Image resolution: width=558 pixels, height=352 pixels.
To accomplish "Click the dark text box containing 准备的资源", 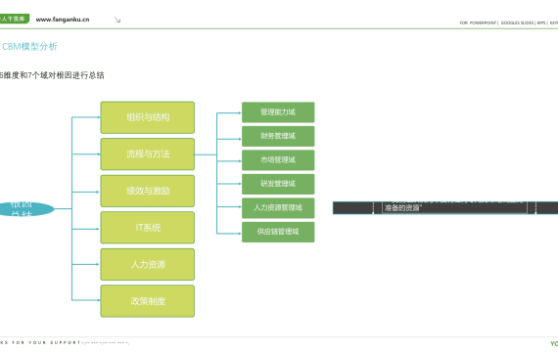I will pyautogui.click(x=445, y=208).
